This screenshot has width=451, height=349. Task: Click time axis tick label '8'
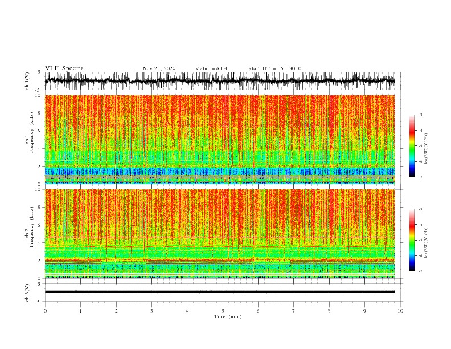click(x=329, y=311)
